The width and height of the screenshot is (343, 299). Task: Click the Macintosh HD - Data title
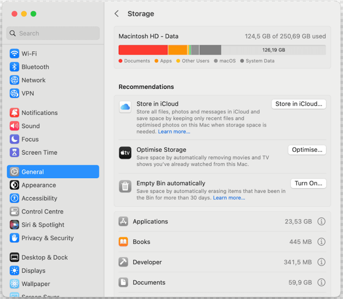coord(148,36)
